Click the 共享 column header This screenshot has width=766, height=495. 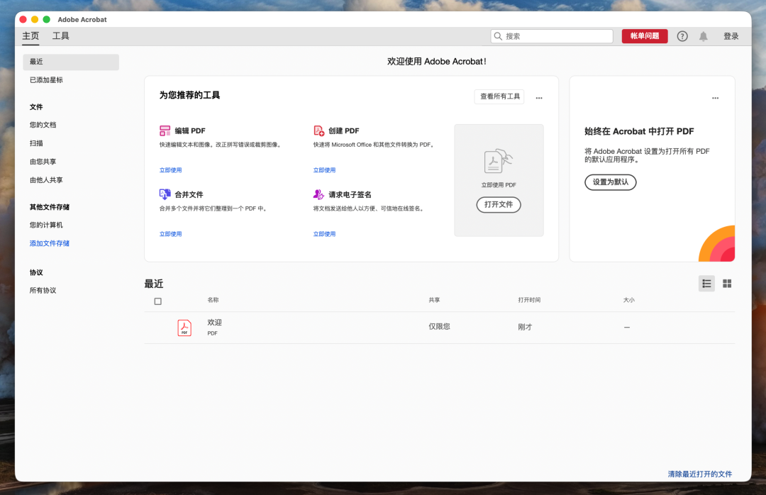pos(434,300)
